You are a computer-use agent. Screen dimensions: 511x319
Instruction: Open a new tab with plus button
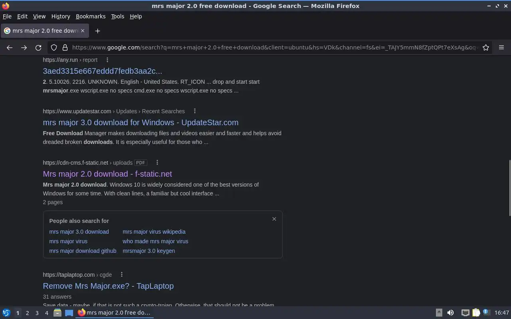(x=97, y=31)
